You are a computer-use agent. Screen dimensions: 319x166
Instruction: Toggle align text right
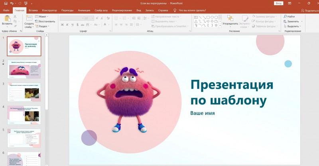[126, 25]
